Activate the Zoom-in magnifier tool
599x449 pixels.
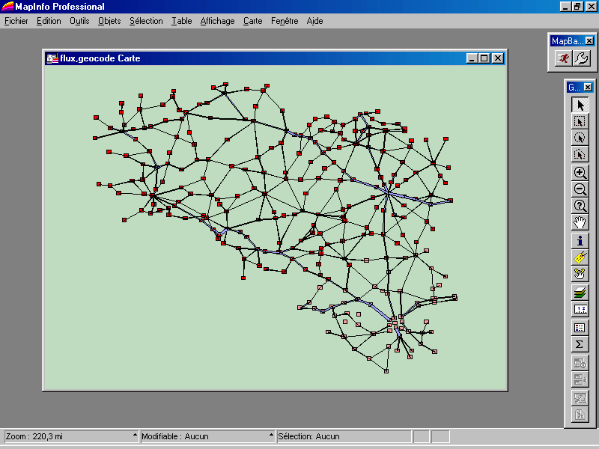580,173
